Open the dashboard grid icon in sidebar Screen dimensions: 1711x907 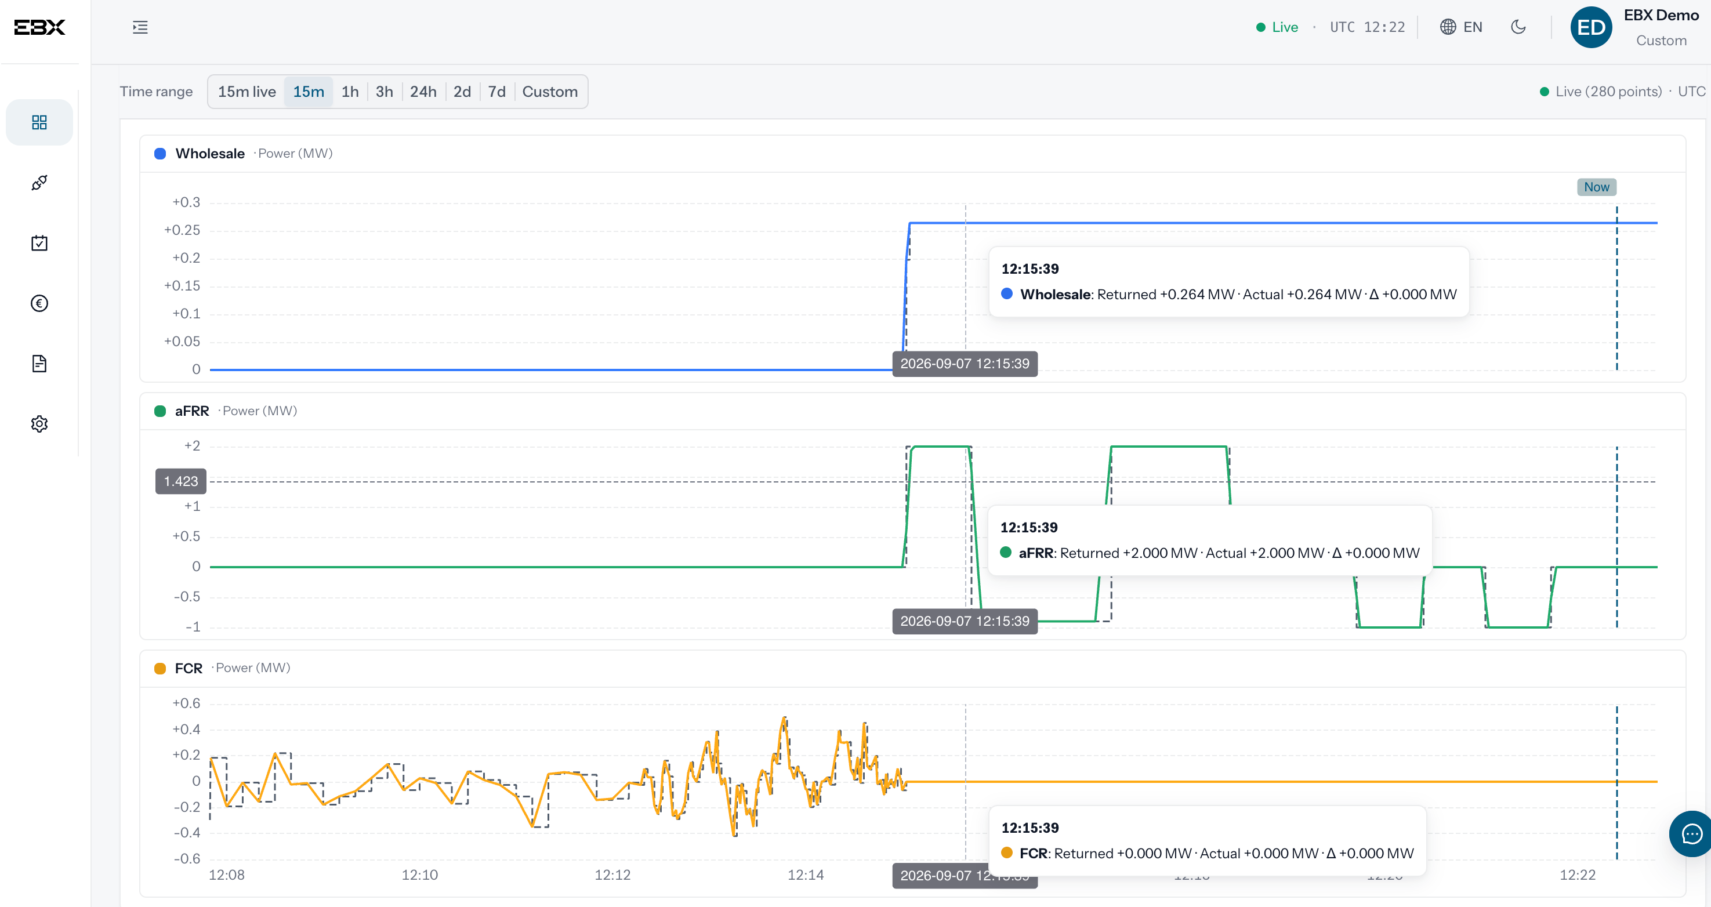(x=39, y=122)
